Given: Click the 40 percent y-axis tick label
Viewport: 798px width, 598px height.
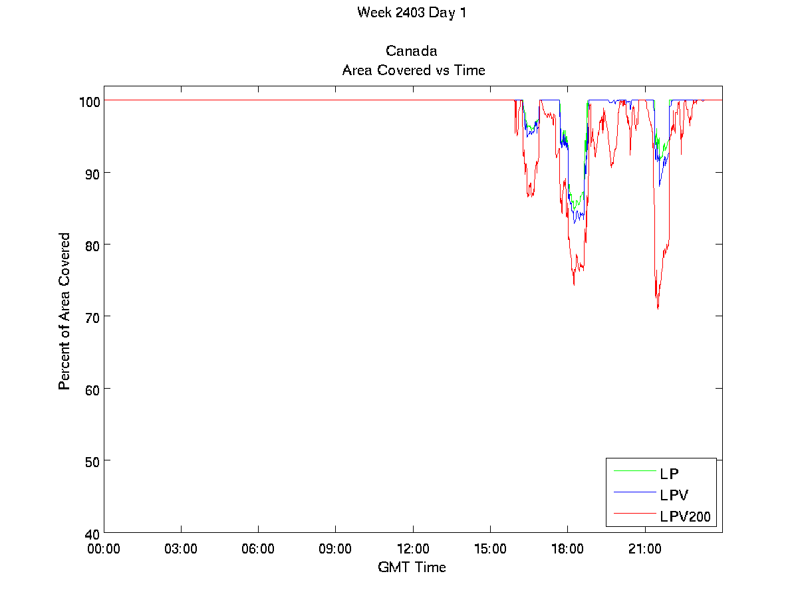Looking at the screenshot, I should point(92,533).
